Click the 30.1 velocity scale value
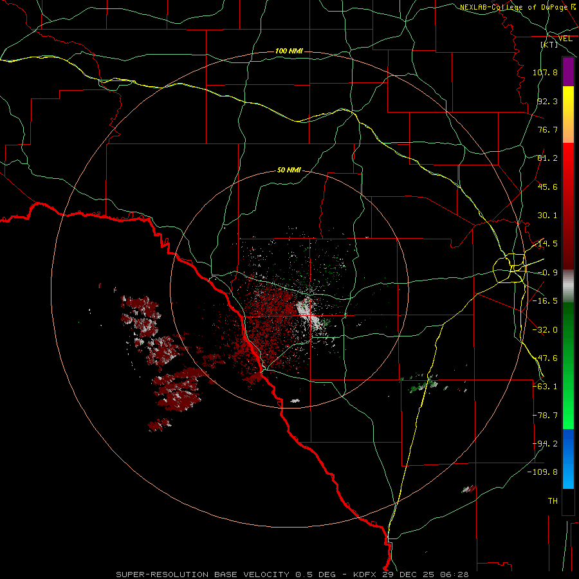The width and height of the screenshot is (579, 579). (x=547, y=216)
